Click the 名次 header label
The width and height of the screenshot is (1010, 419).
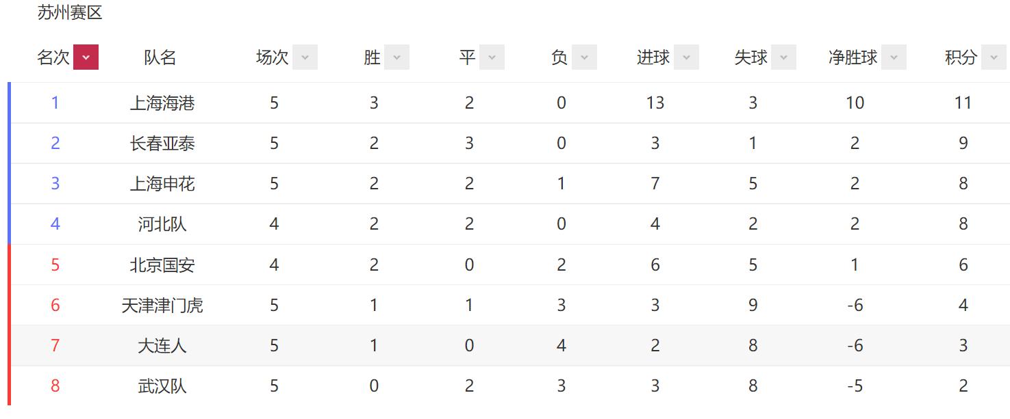[53, 57]
